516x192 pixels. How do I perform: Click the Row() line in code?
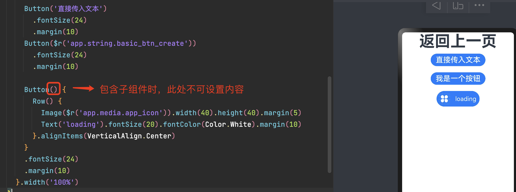[x=43, y=101]
